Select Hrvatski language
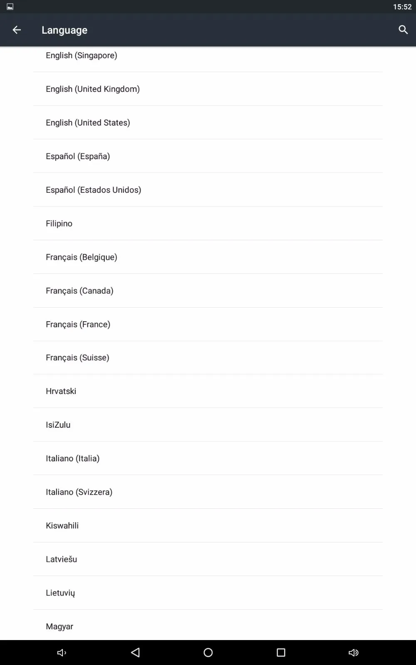 point(208,391)
